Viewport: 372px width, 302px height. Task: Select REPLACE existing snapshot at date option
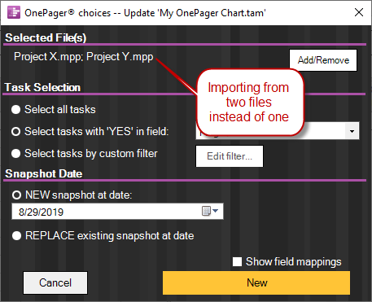coord(16,236)
